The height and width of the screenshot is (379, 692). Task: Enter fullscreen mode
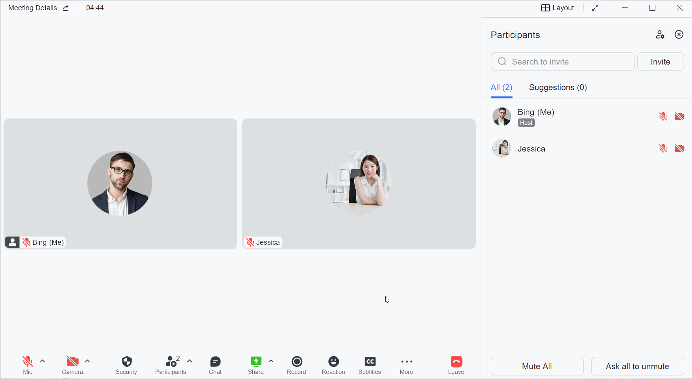595,7
